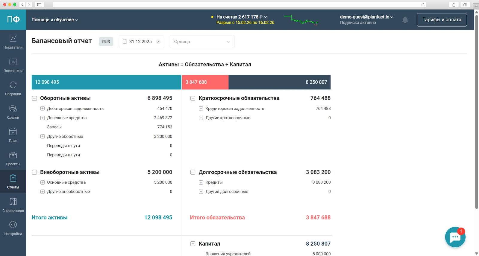Image resolution: width=479 pixels, height=256 pixels.
Task: Expand Денежные средства row
Action: click(x=43, y=118)
